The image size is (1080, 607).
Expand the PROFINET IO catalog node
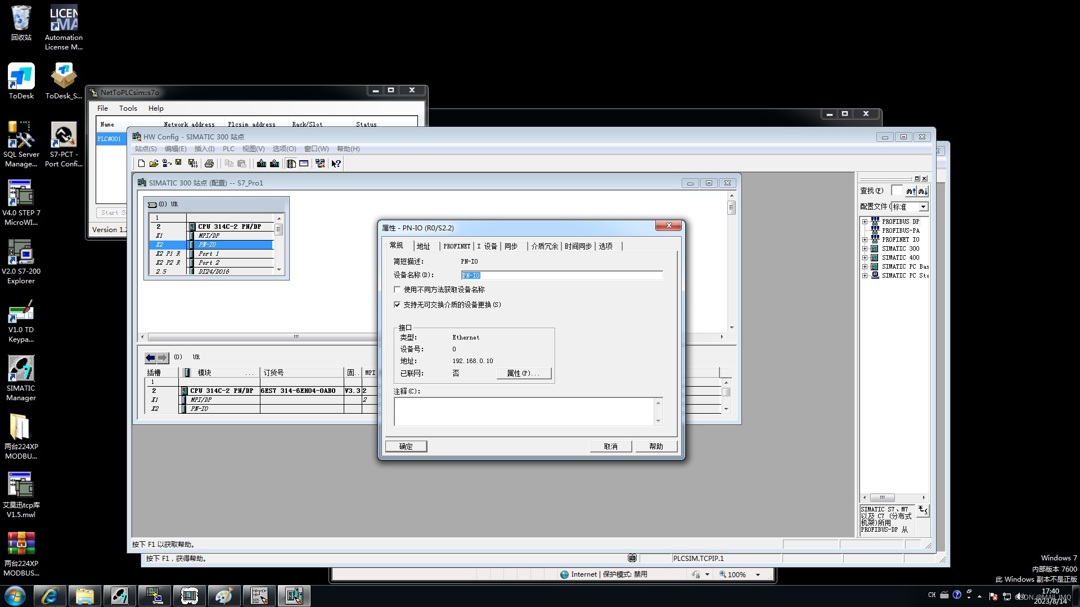click(865, 239)
